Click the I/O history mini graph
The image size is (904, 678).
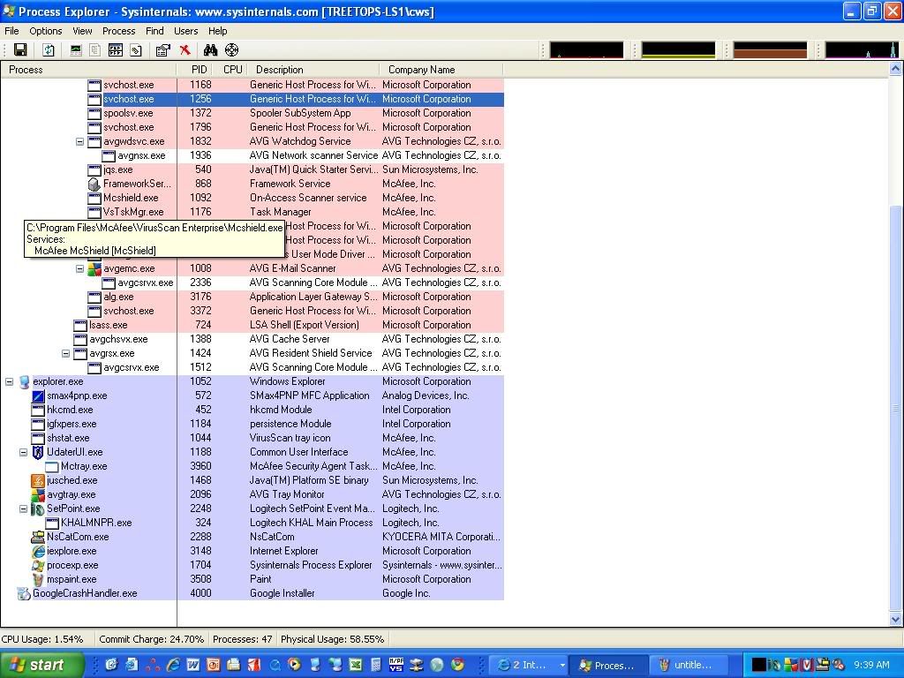pos(862,50)
